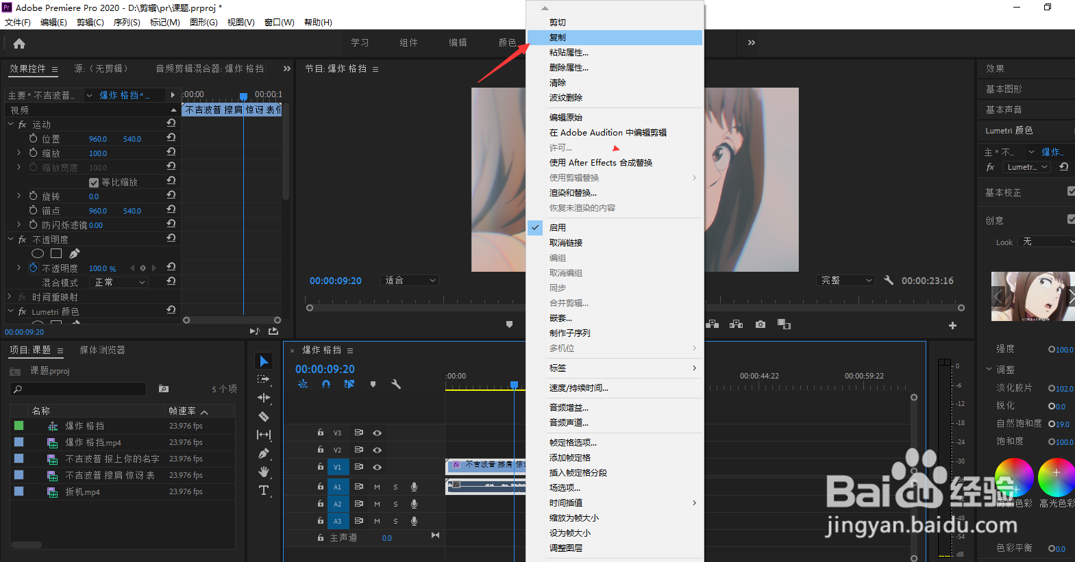Reset Position parameter
Image resolution: width=1075 pixels, height=562 pixels.
point(171,137)
